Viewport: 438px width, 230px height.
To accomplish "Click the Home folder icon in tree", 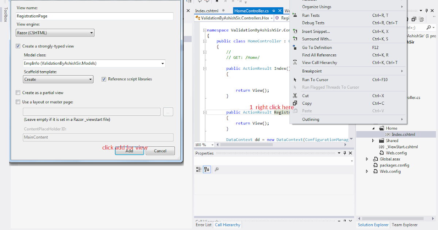I will click(381, 128).
